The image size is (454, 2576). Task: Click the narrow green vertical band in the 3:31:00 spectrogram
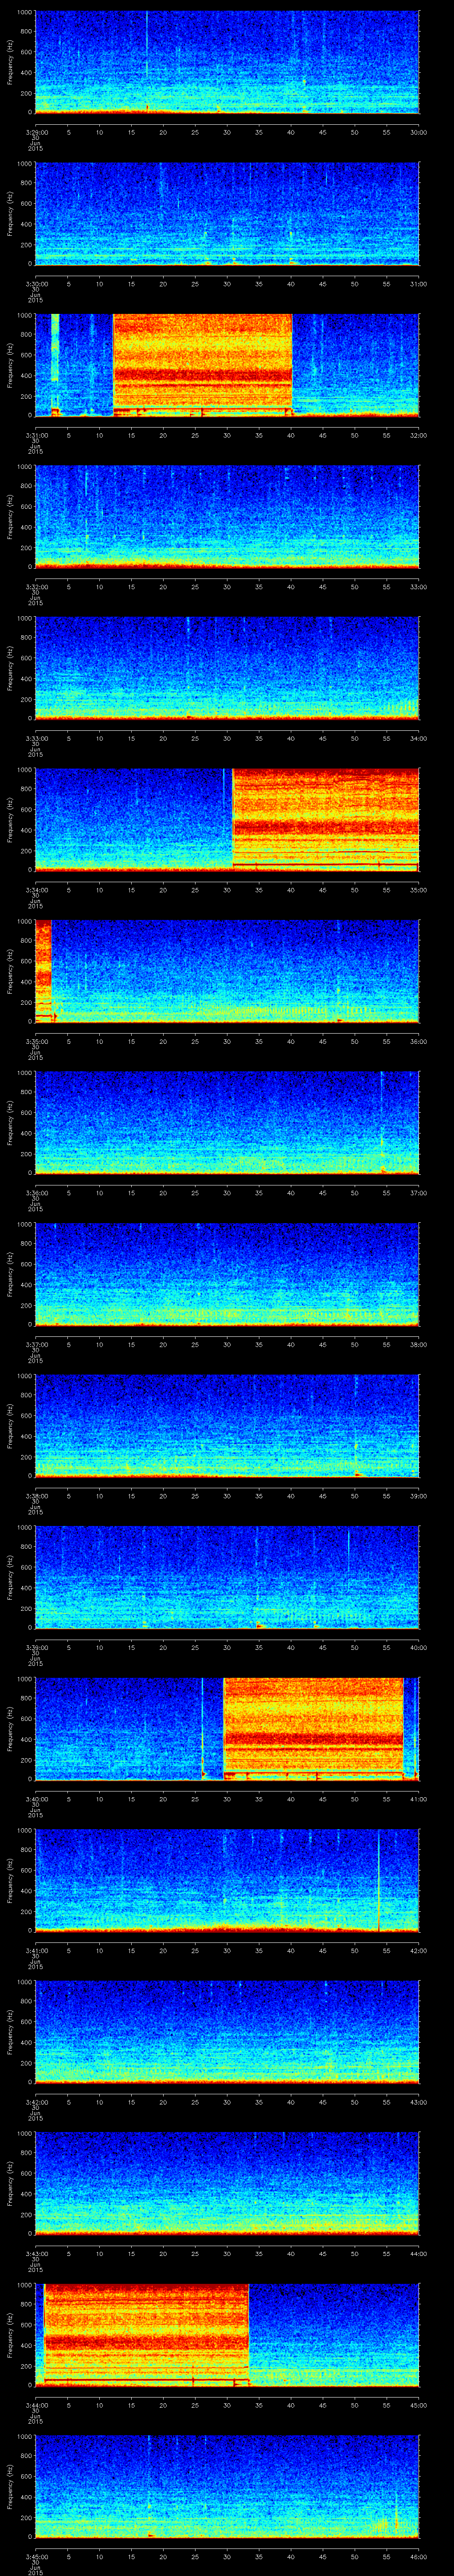(55, 347)
